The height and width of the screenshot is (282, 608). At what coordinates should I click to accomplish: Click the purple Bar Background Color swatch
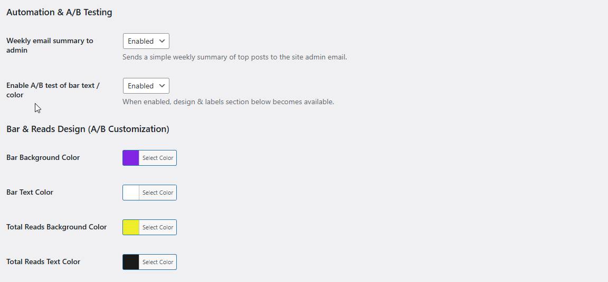pos(131,158)
